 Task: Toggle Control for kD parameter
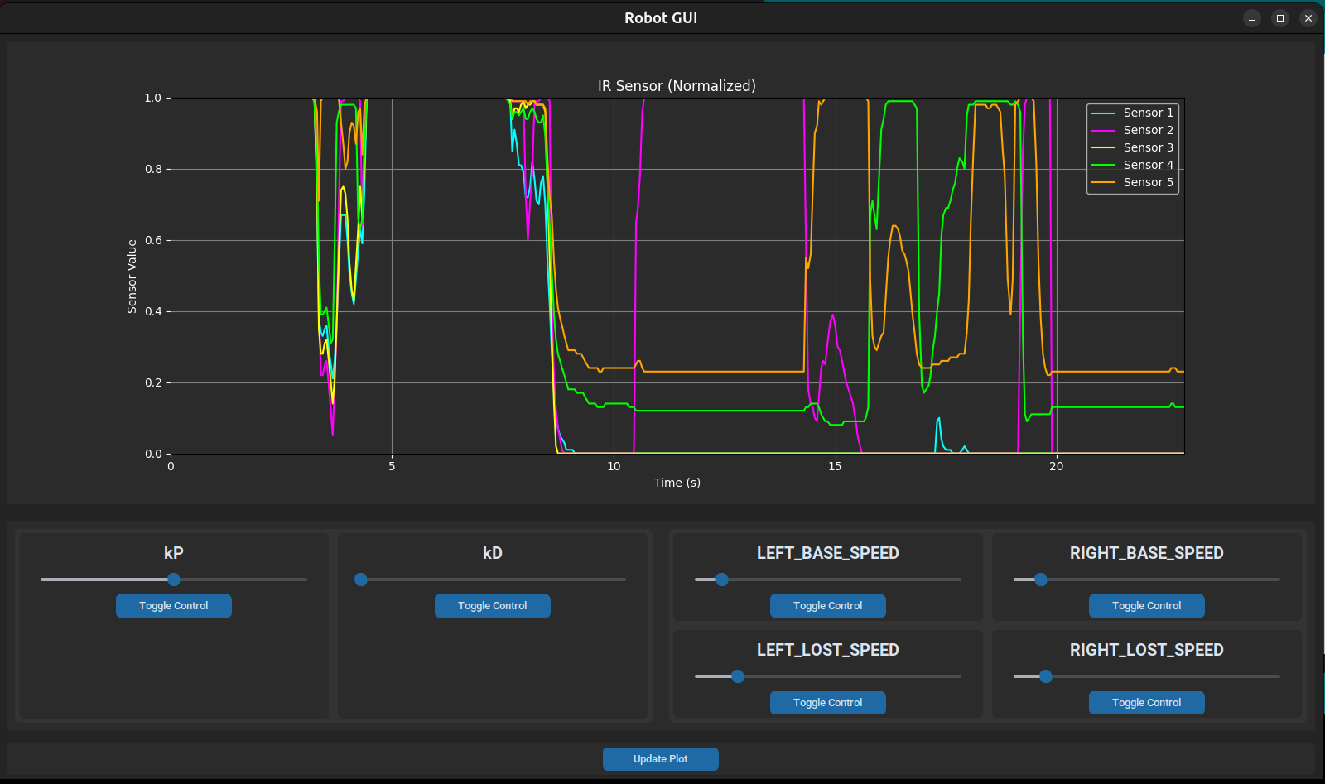[x=492, y=605]
